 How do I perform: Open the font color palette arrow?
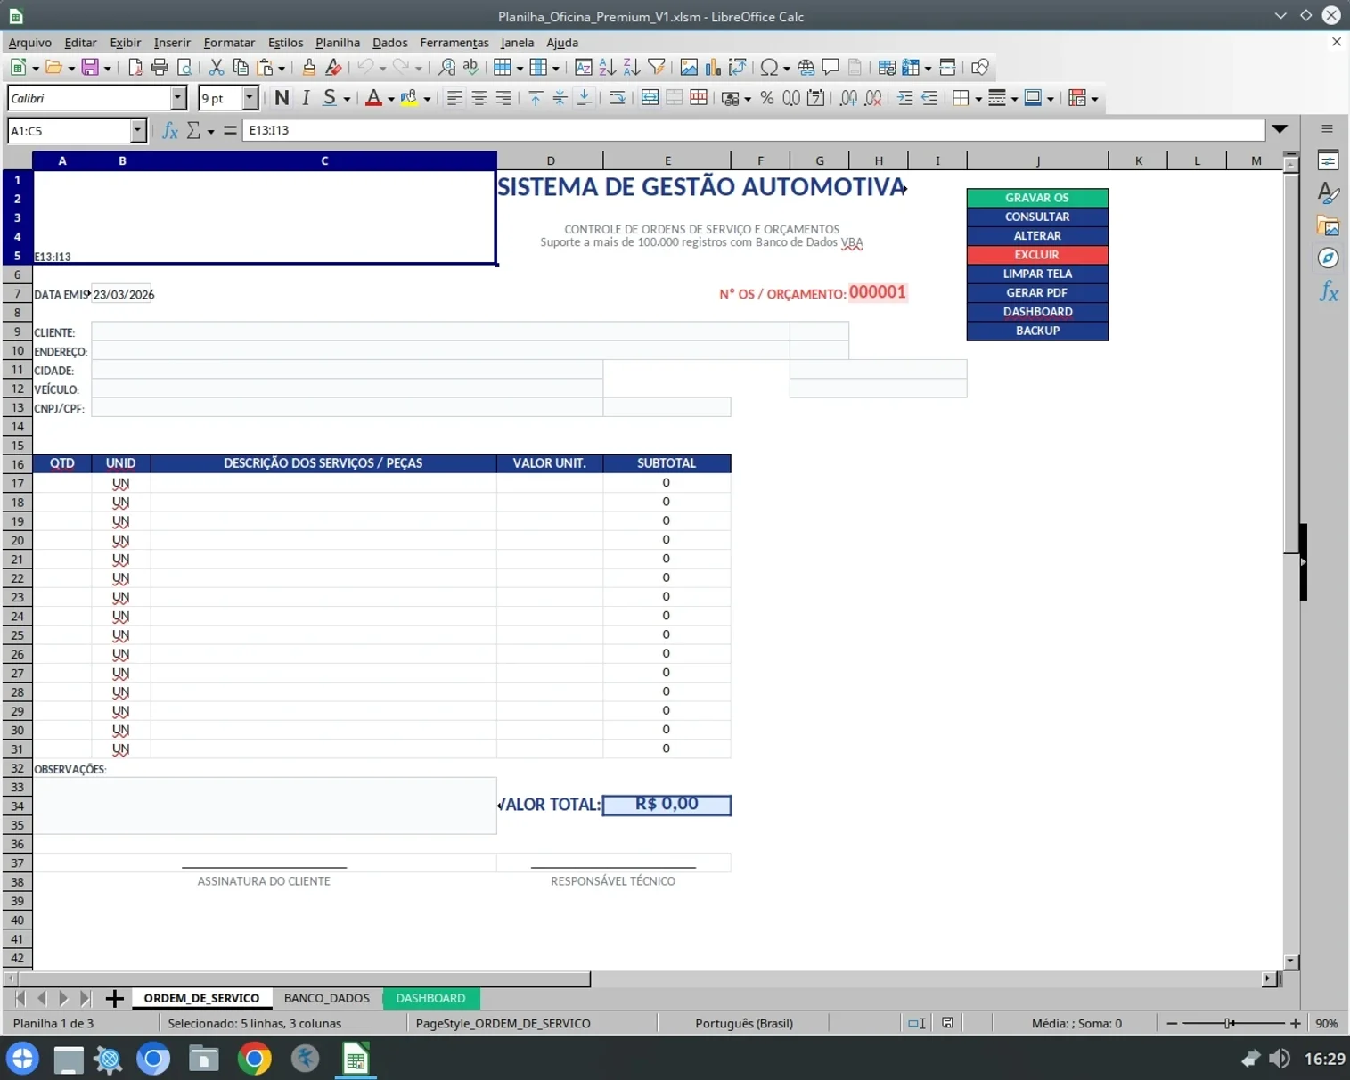click(x=390, y=99)
